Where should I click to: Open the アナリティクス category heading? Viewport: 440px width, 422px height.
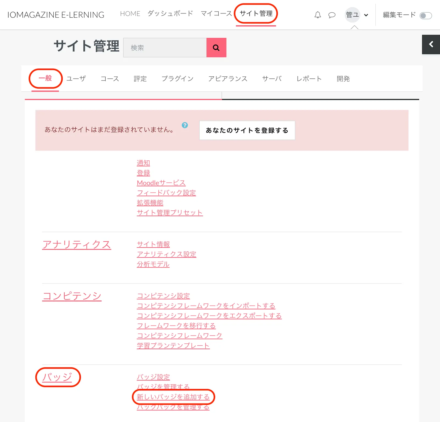(x=76, y=245)
